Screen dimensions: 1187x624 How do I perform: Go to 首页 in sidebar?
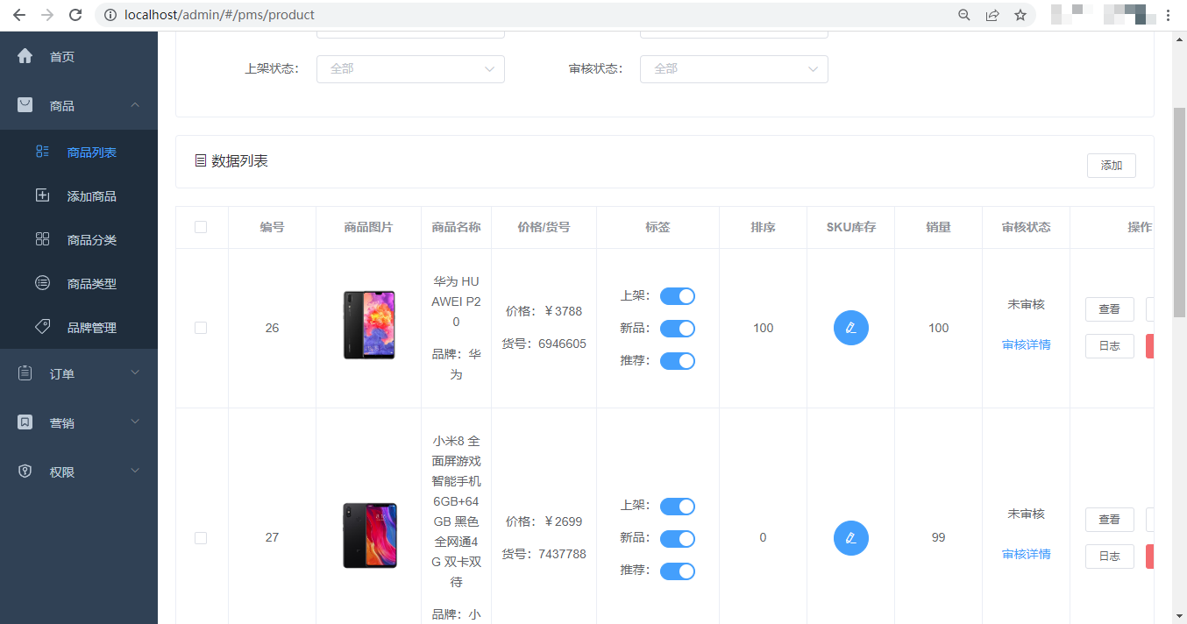point(79,56)
